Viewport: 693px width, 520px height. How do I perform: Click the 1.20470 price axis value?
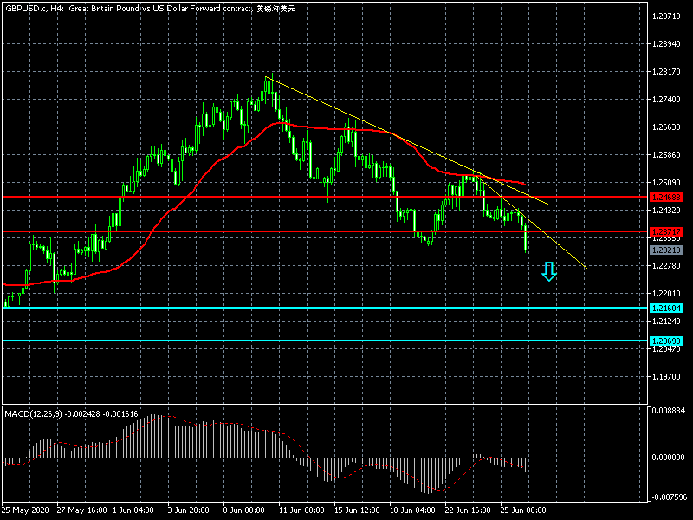point(666,349)
